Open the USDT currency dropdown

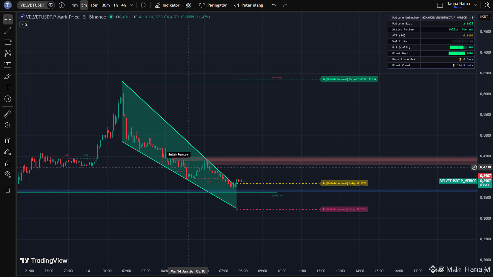485,17
